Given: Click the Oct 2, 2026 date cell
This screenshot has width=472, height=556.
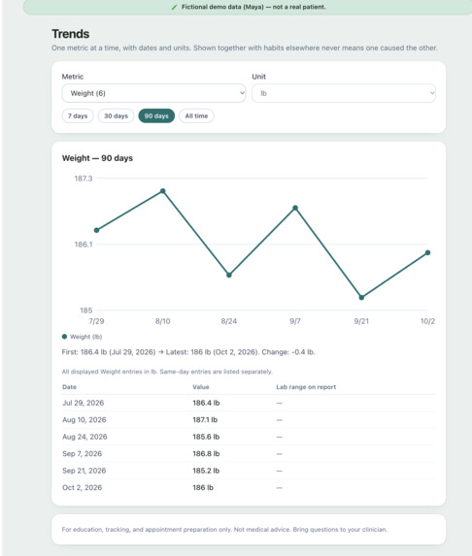Looking at the screenshot, I should tap(82, 487).
